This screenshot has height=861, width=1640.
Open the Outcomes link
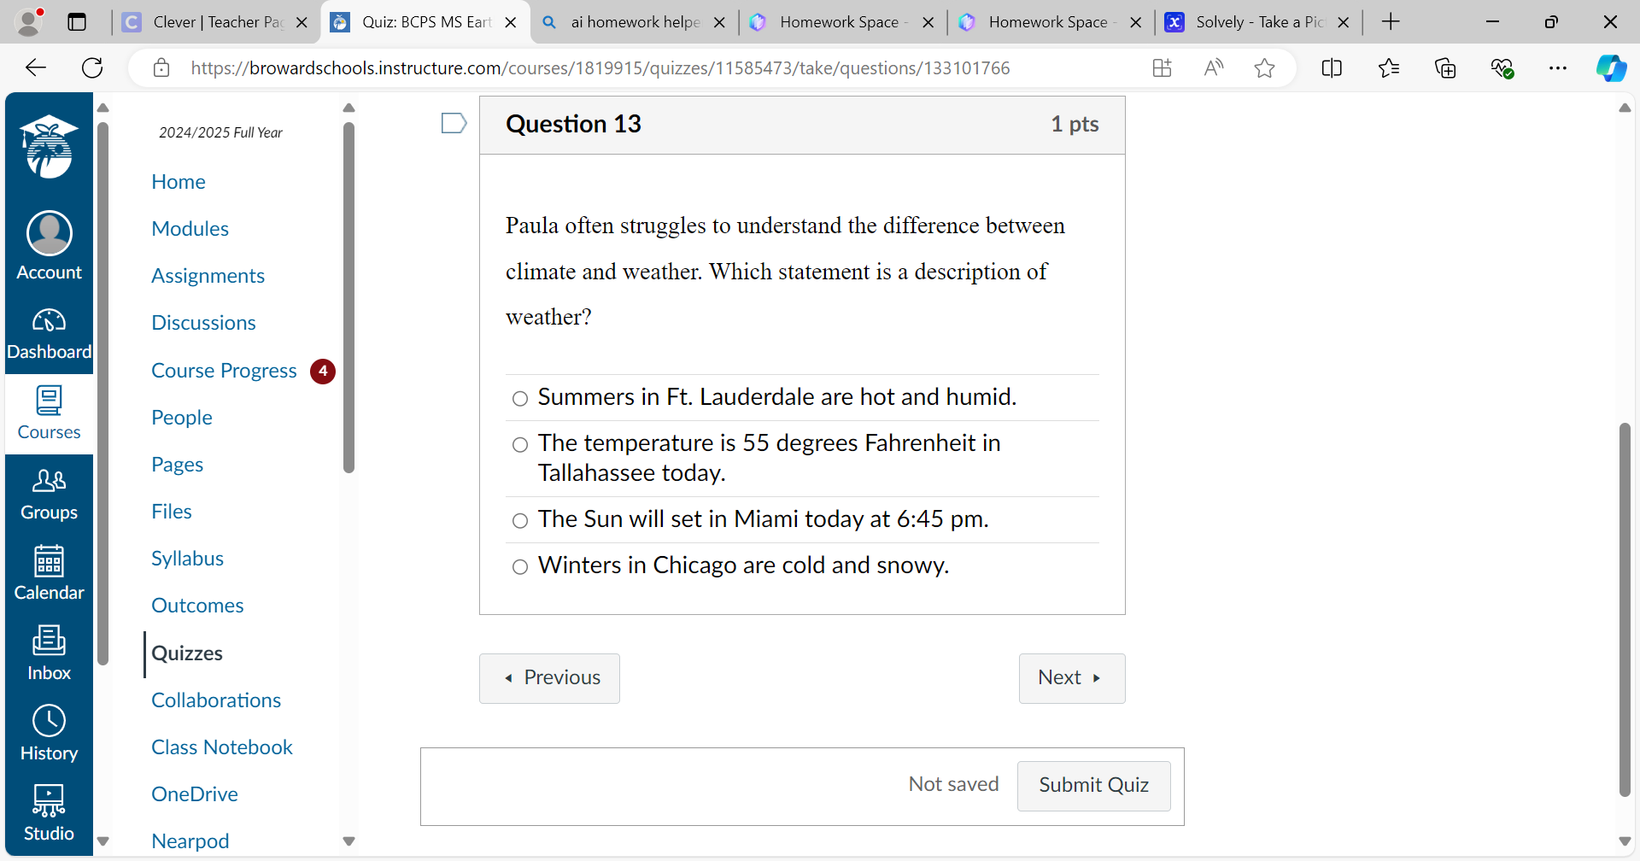(197, 606)
